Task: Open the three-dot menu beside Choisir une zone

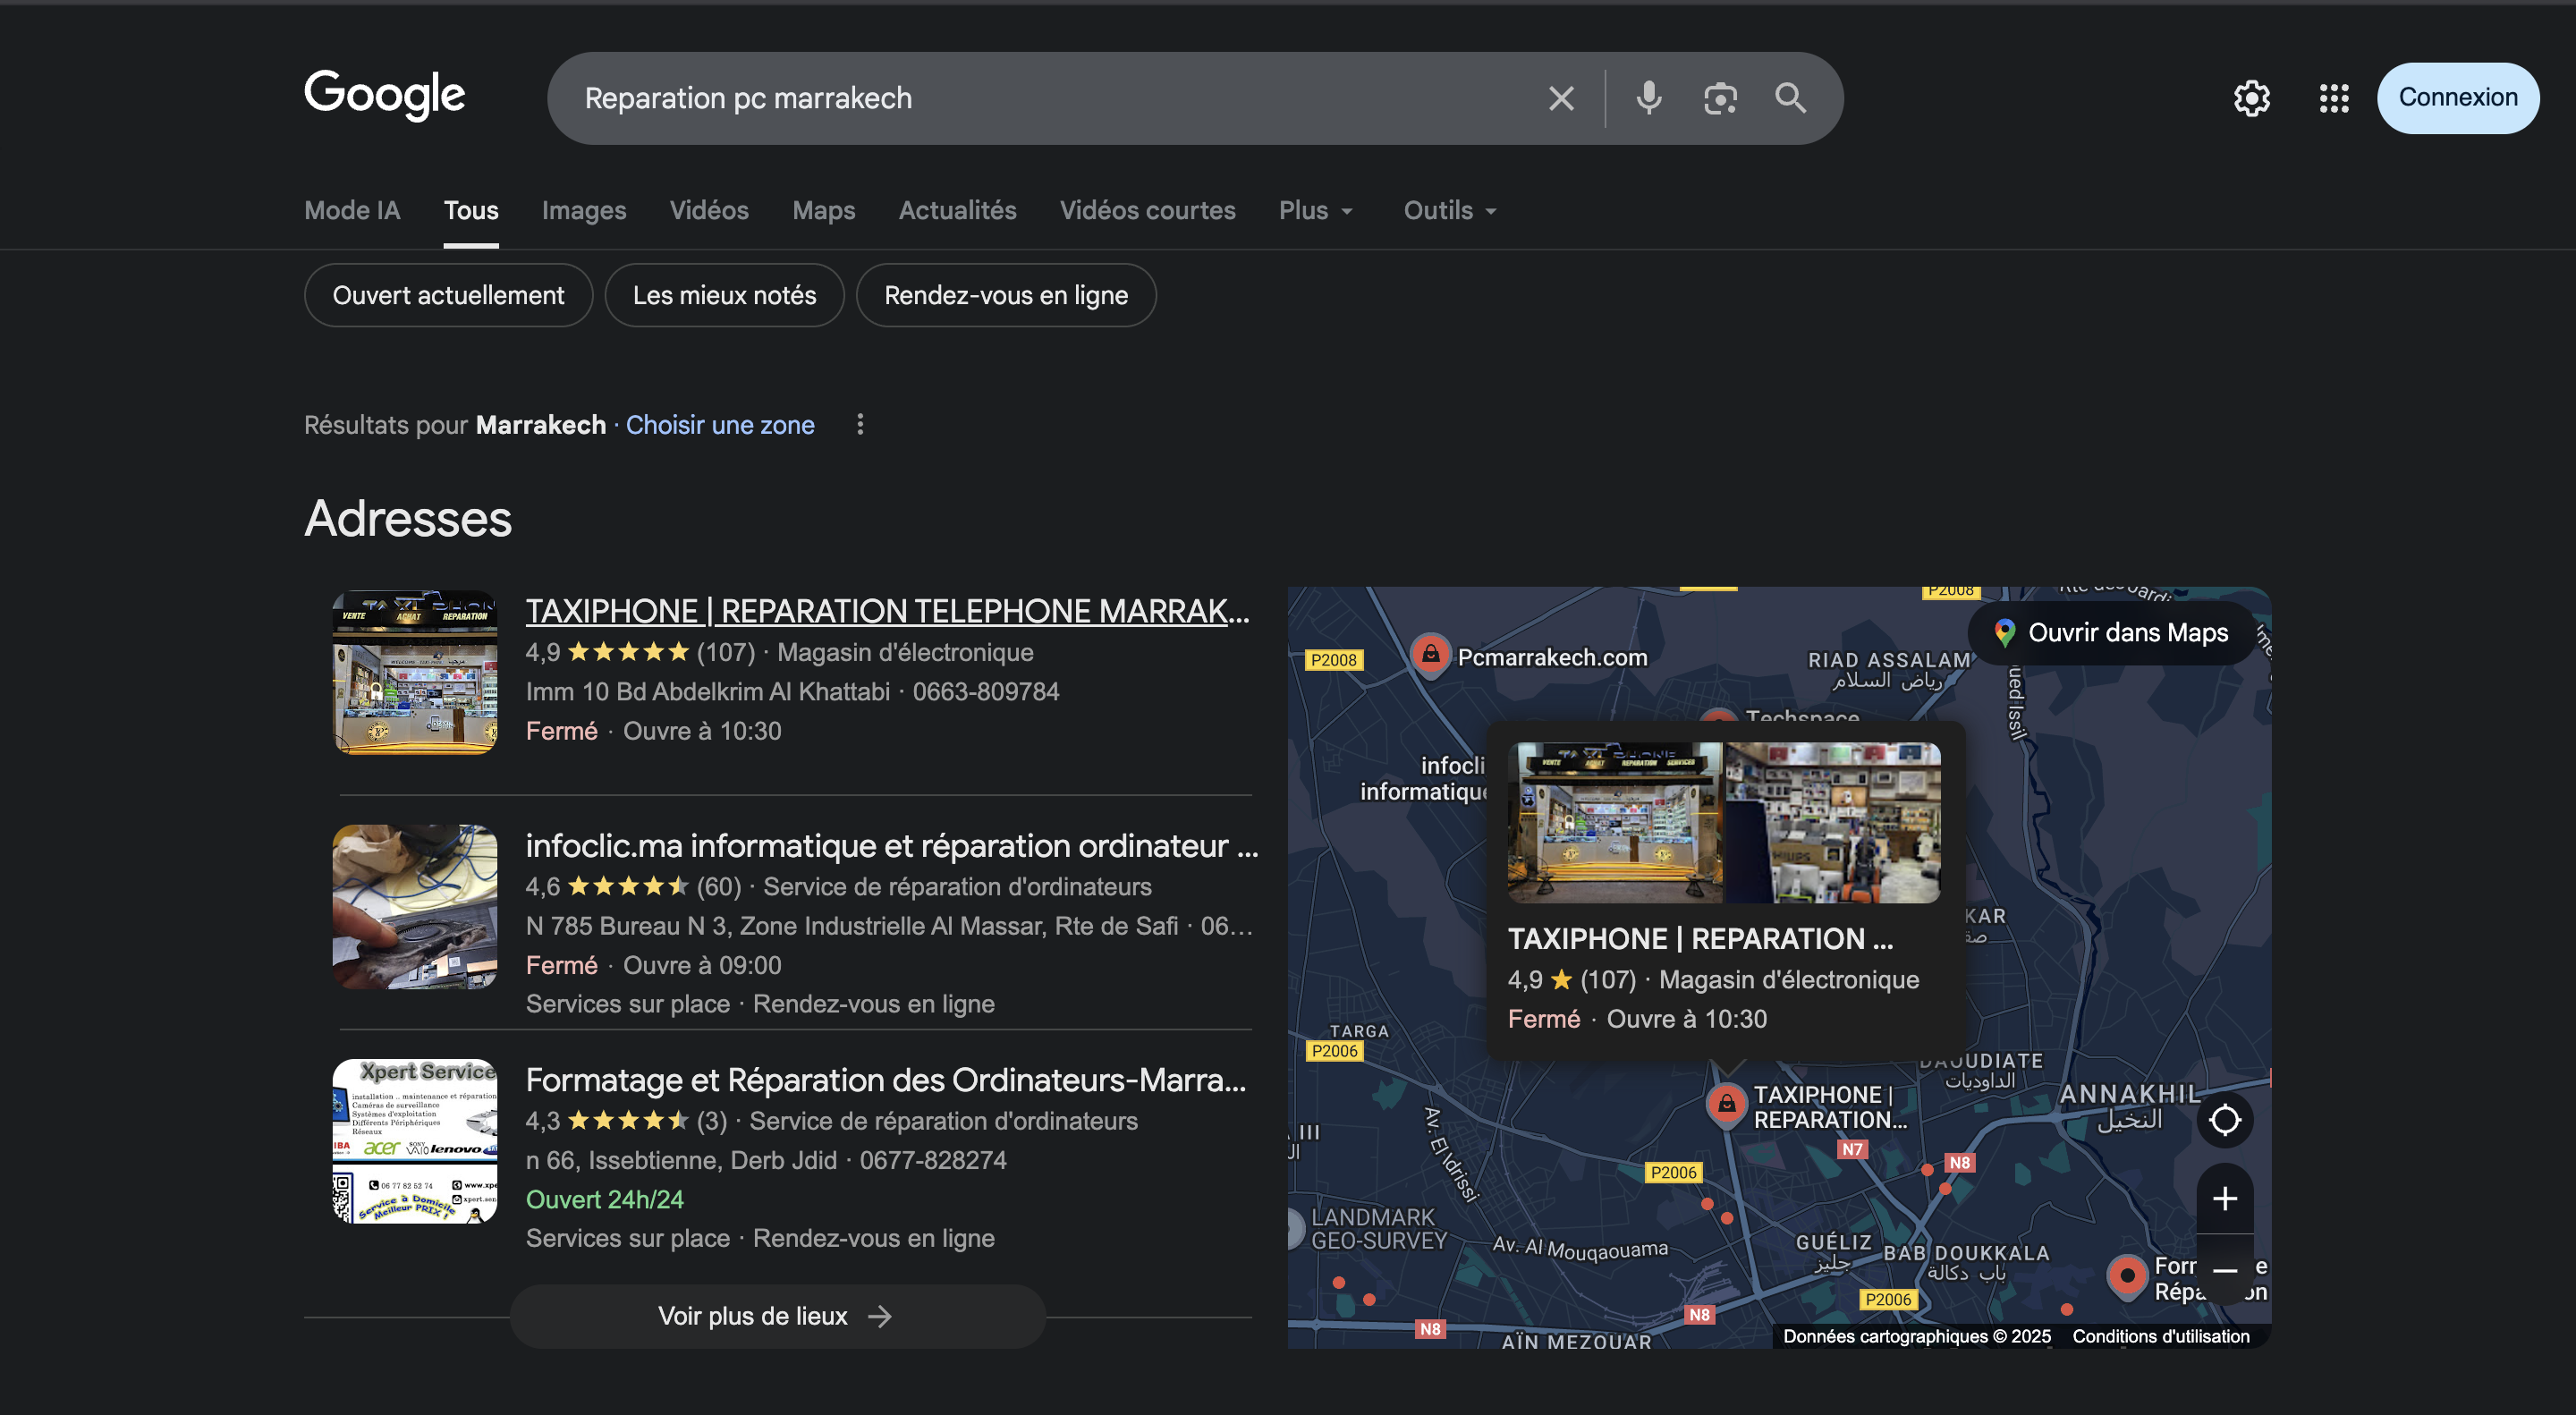Action: point(860,425)
